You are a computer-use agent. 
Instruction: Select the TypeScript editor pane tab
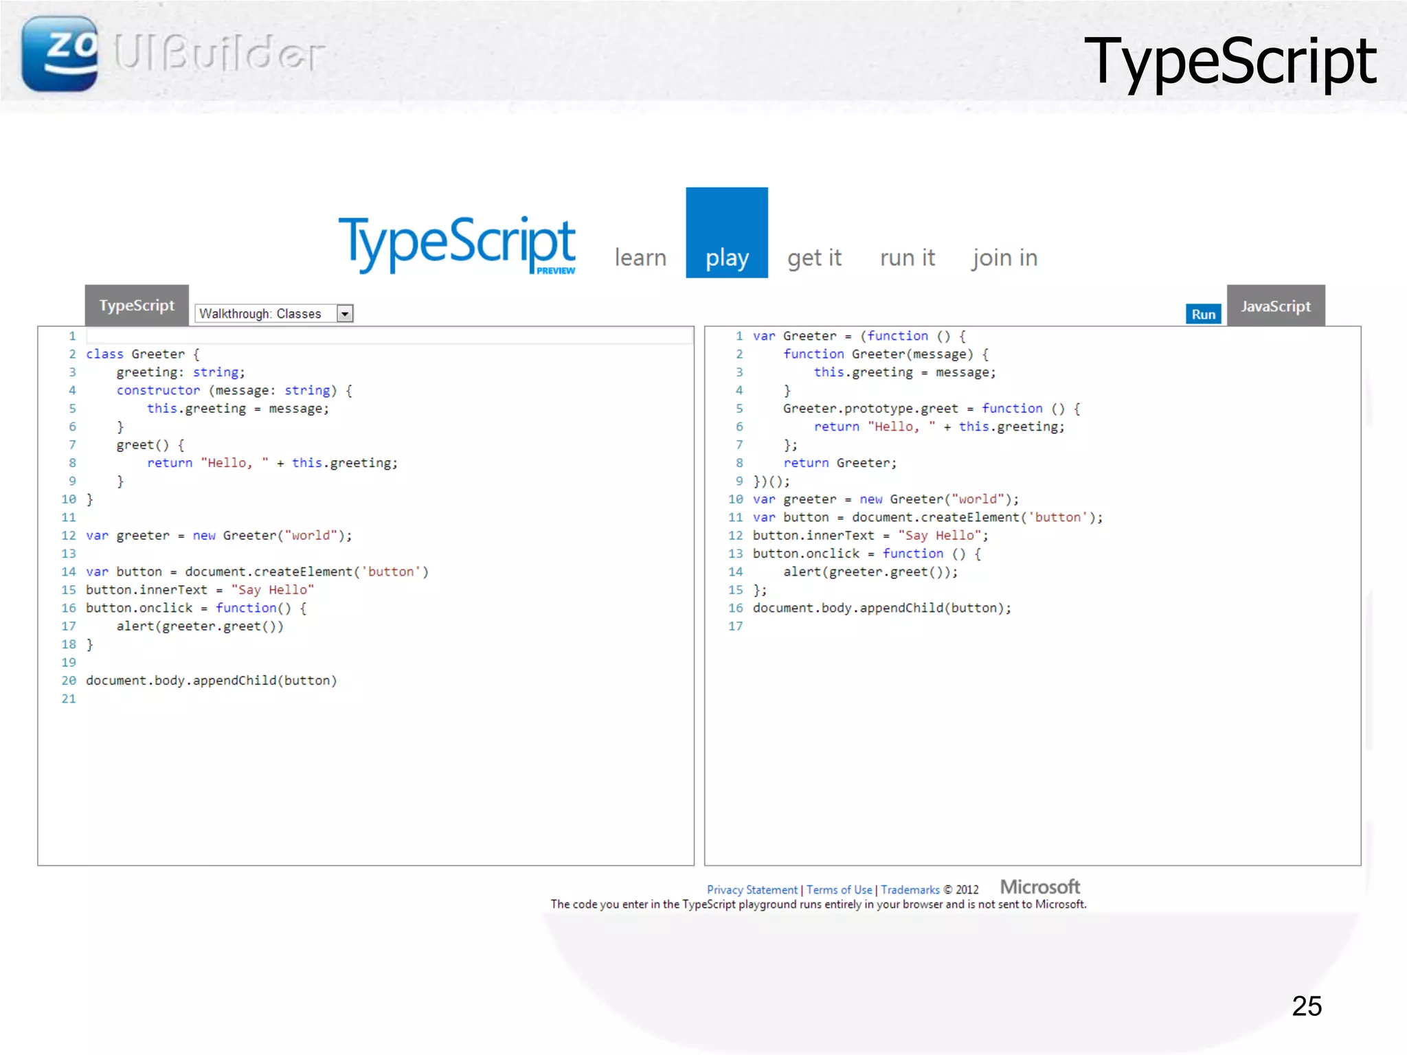[x=137, y=305]
